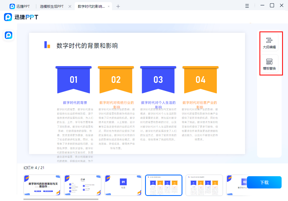Click the floating blue P sidebar icon

pos(8,35)
